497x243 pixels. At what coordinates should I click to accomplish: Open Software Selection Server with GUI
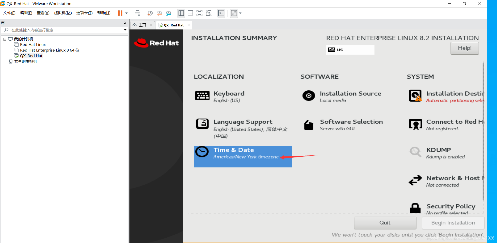[351, 125]
